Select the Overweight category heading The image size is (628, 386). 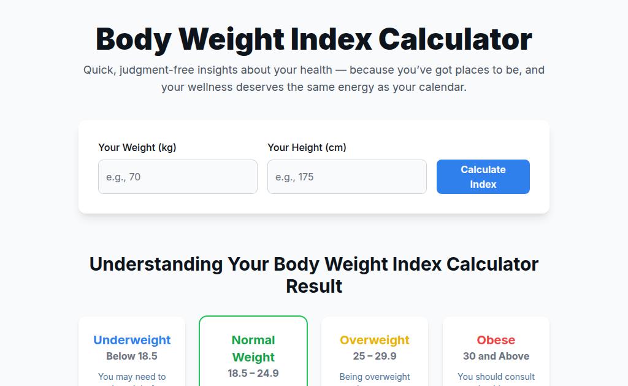tap(375, 340)
